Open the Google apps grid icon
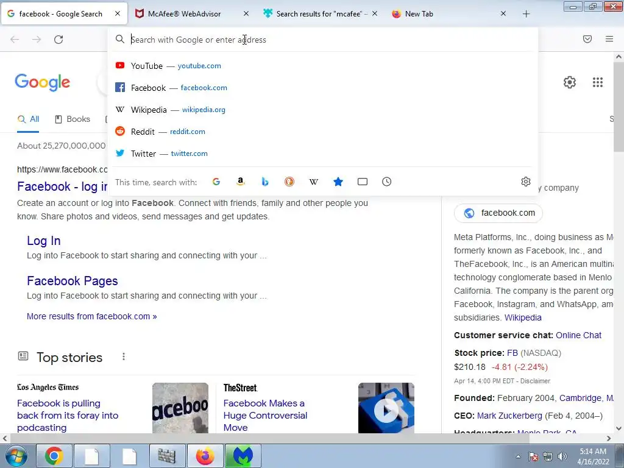The image size is (624, 468). pyautogui.click(x=598, y=82)
